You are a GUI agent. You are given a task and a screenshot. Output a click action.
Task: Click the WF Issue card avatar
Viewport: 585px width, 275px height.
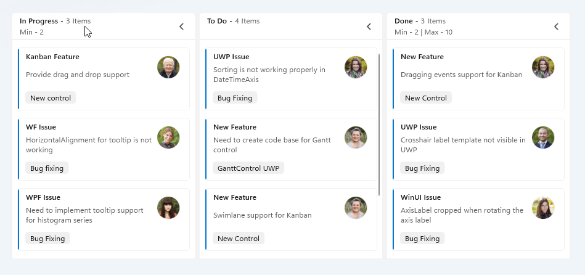click(x=168, y=137)
